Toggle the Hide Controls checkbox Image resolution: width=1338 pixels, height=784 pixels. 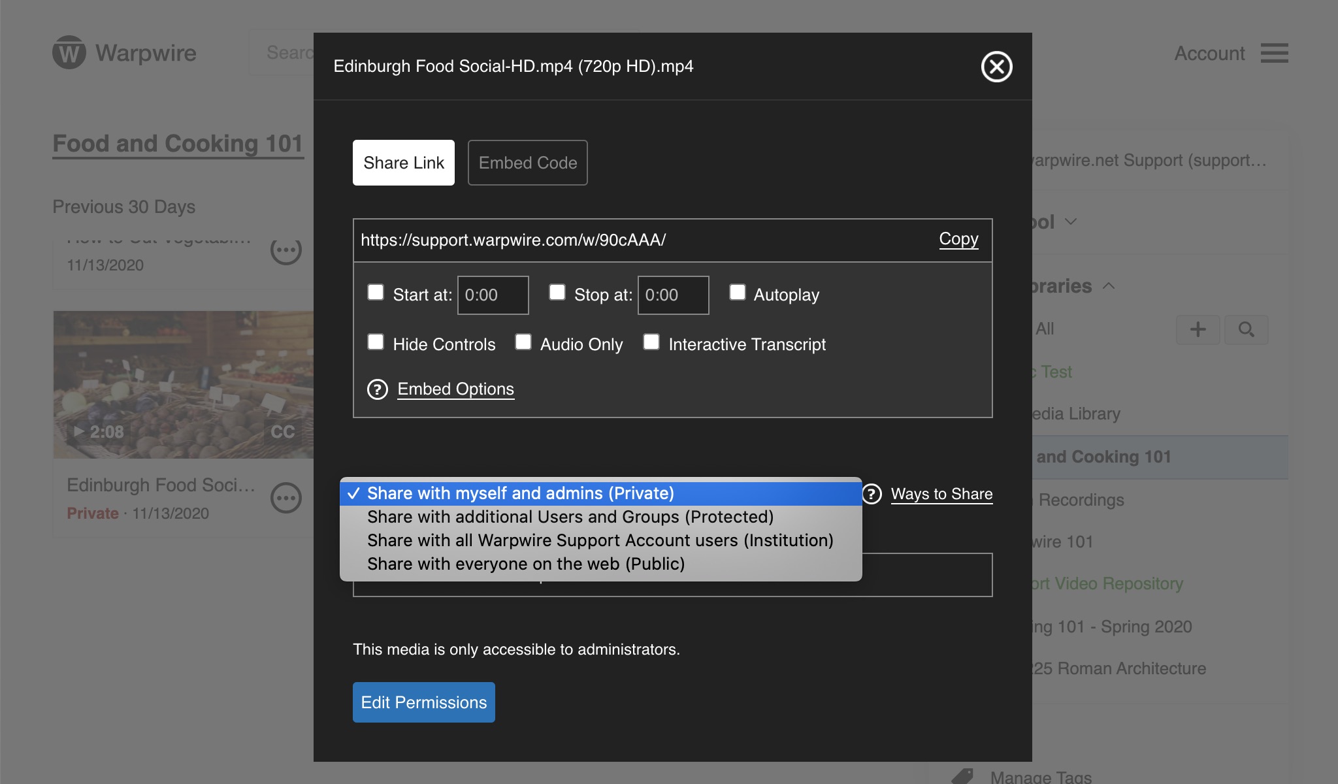coord(376,342)
